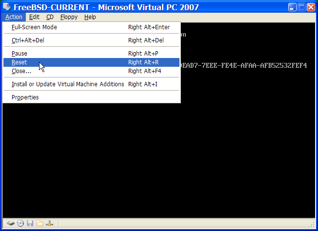Close the FreeBSD-CURRENT window

pos(311,7)
